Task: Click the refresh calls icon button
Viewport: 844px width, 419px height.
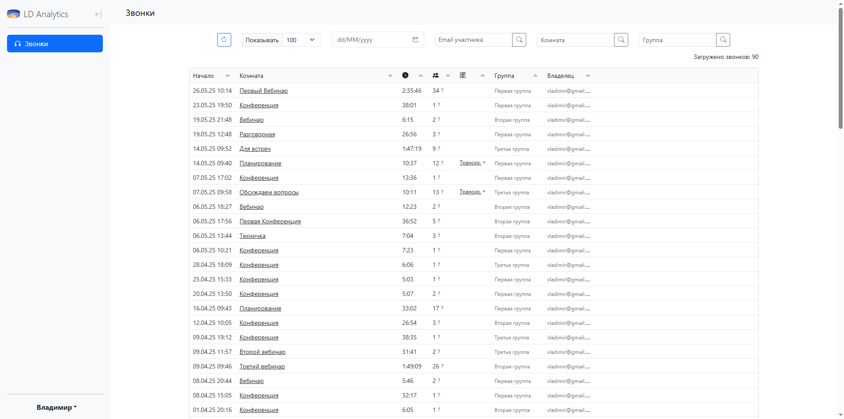Action: coord(224,40)
